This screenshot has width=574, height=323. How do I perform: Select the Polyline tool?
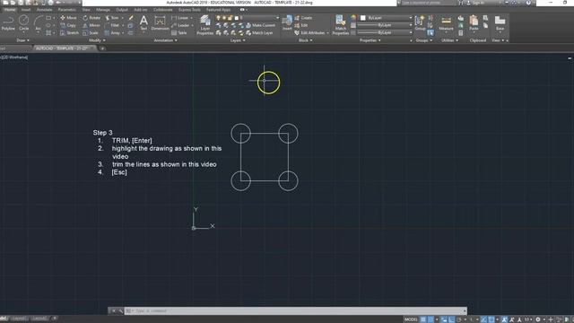[x=8, y=23]
